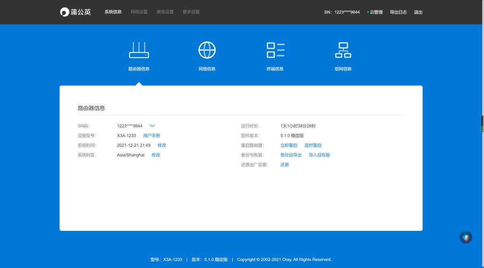Open the 高级设置 menu
The height and width of the screenshot is (268, 484).
pos(165,12)
